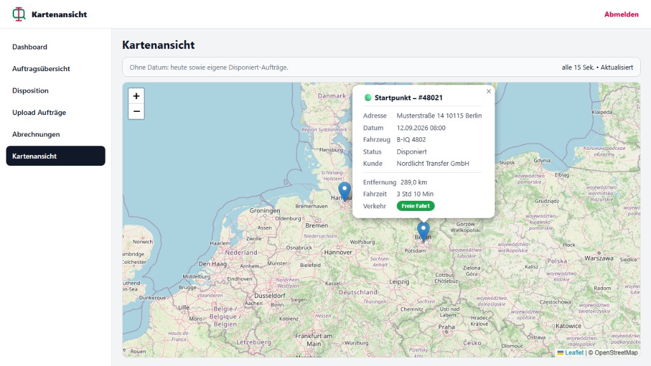Zoom in on the map
This screenshot has height=366, width=651.
(x=136, y=97)
